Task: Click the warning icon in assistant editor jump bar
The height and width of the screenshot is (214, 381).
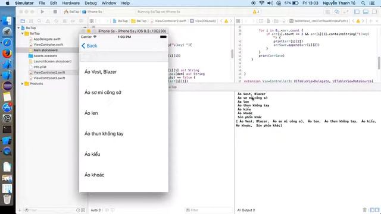Action: pyautogui.click(x=358, y=21)
